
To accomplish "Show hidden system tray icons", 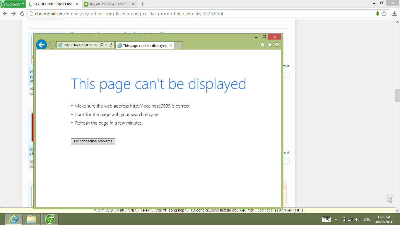I will point(336,219).
